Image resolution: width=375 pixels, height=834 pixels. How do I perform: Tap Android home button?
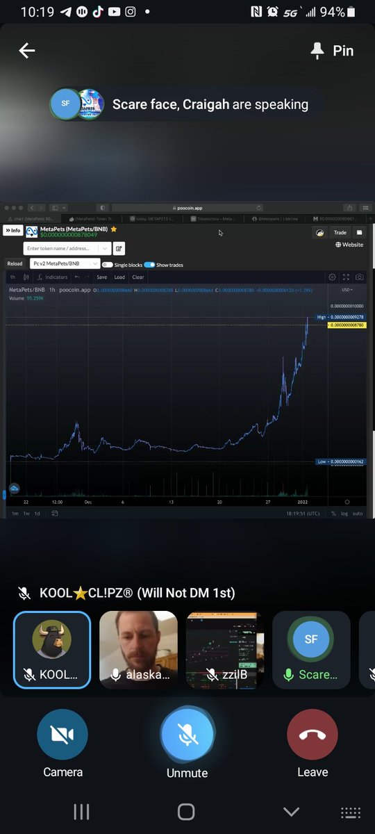[x=186, y=812]
